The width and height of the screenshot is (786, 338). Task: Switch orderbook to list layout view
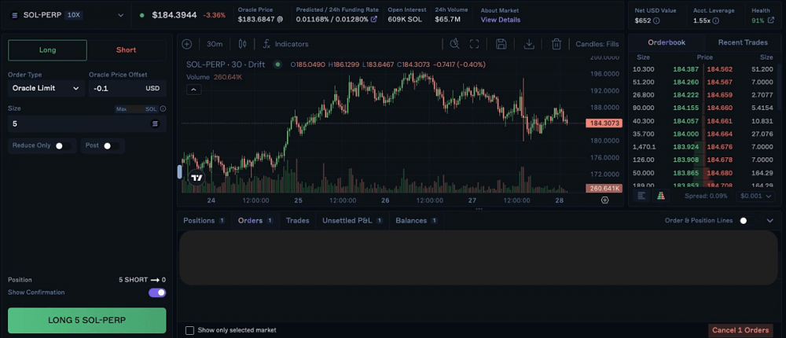pos(641,196)
